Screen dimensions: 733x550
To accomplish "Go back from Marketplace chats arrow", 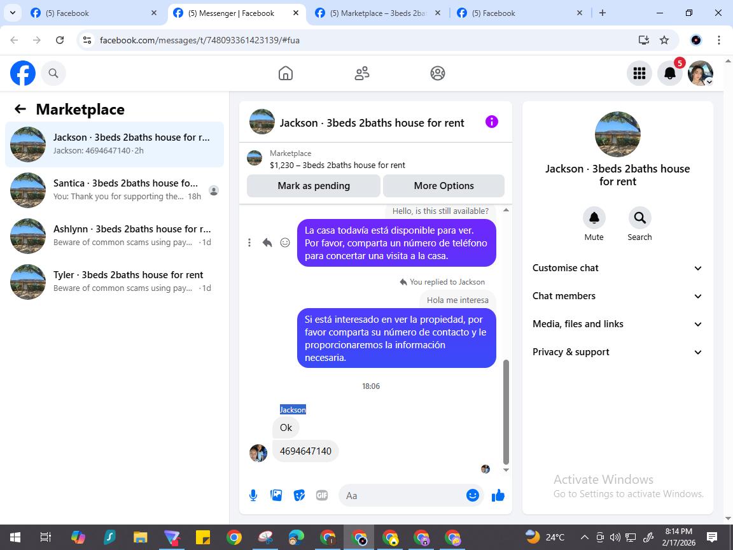I will point(20,109).
